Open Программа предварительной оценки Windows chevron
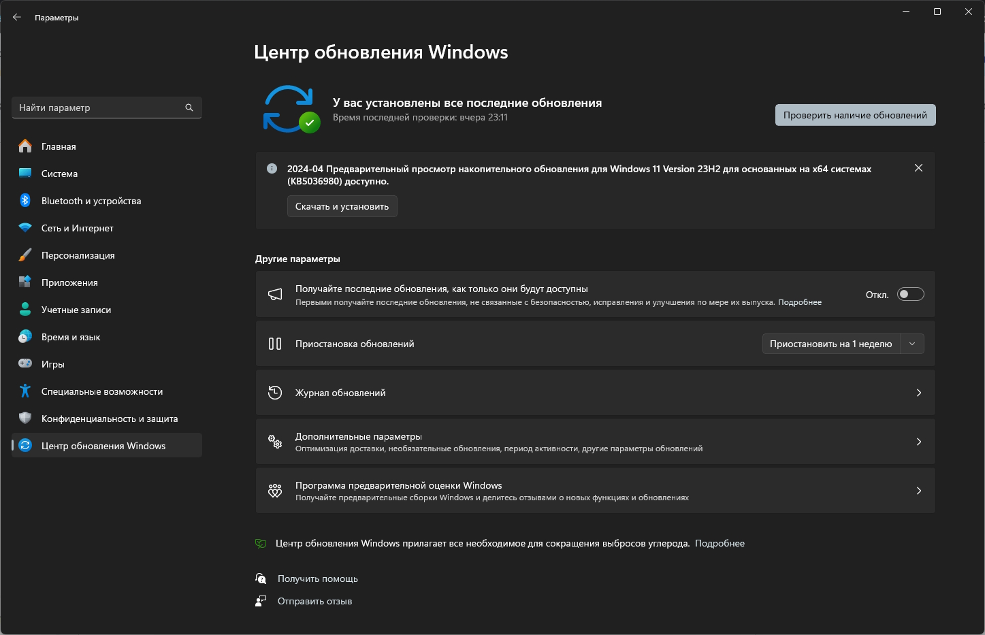The width and height of the screenshot is (985, 635). 919,491
